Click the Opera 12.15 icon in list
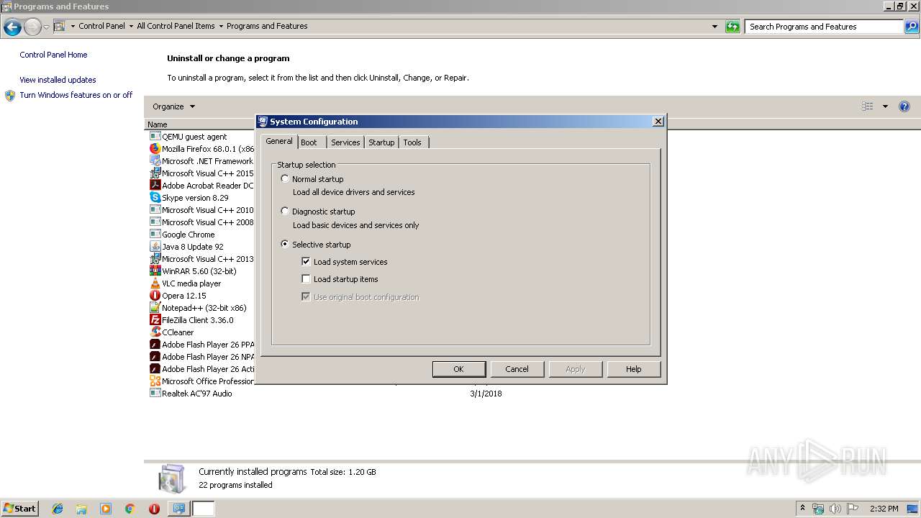 (155, 295)
